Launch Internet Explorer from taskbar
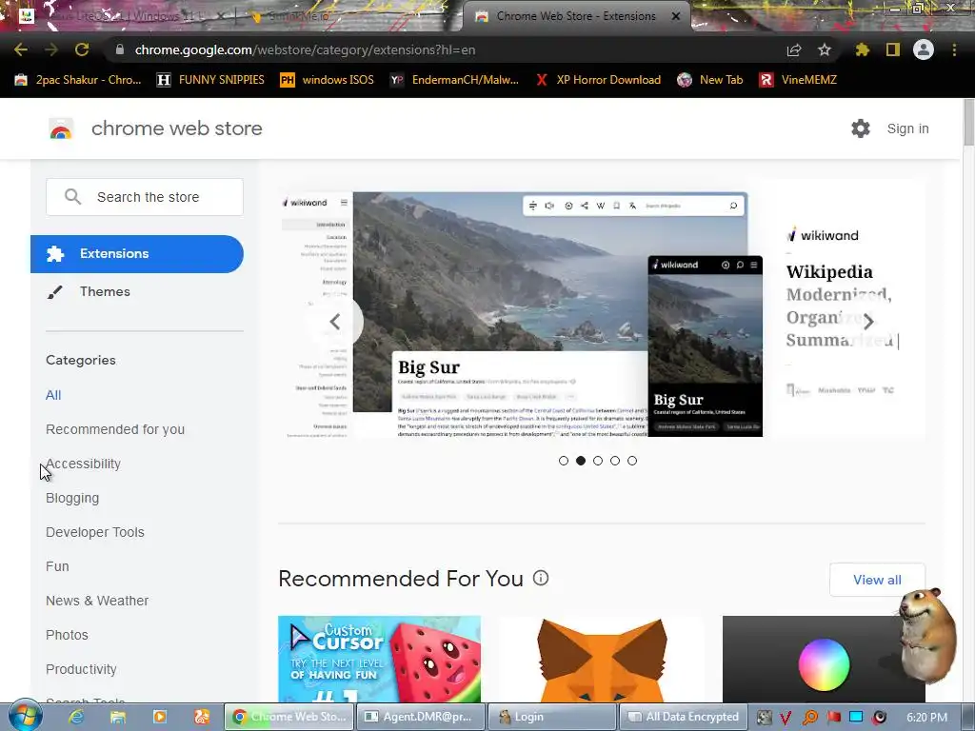Viewport: 975px width, 731px height. (x=76, y=717)
